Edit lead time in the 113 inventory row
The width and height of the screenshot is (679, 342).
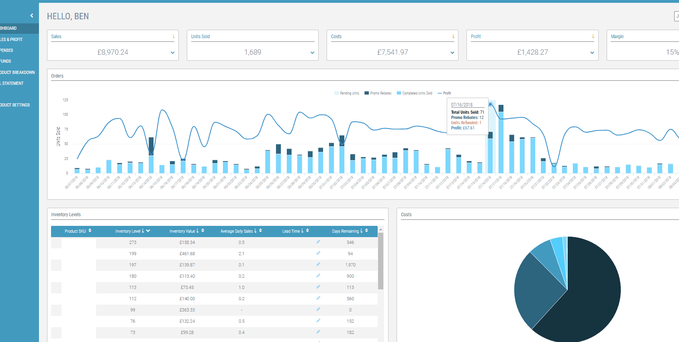click(318, 287)
